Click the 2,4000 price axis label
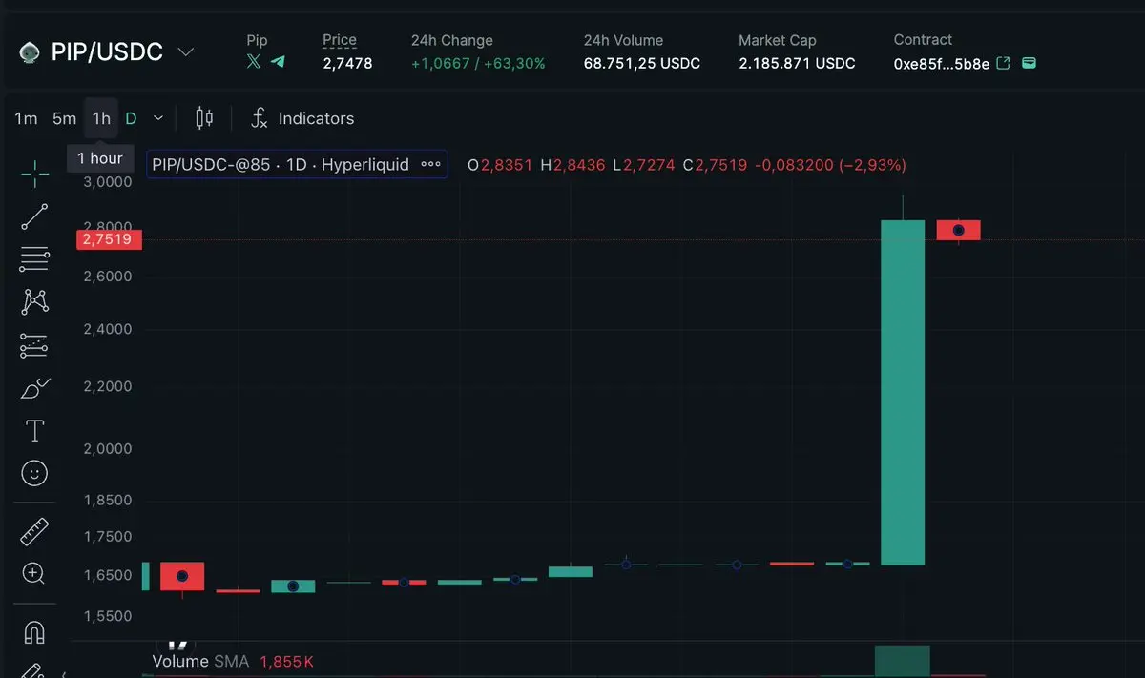Image resolution: width=1145 pixels, height=678 pixels. point(106,329)
